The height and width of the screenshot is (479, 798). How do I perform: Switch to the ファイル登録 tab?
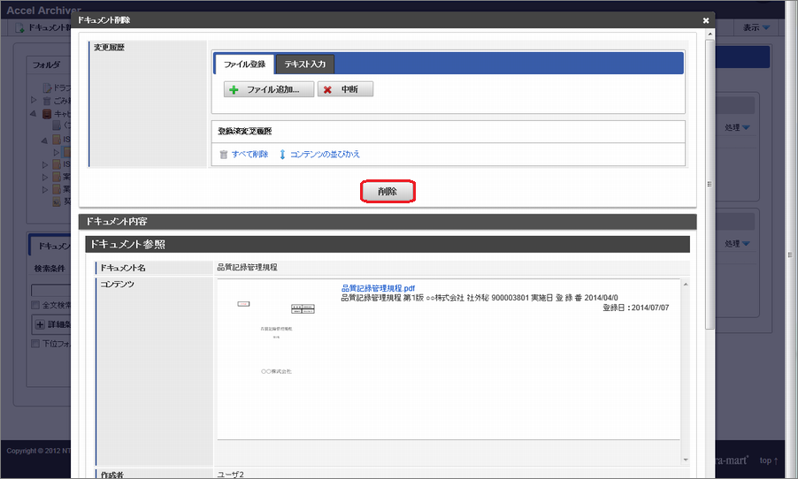244,64
